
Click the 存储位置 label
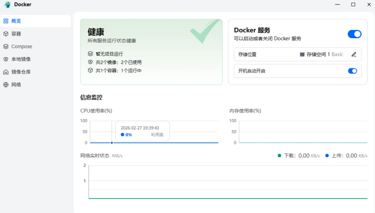(247, 54)
